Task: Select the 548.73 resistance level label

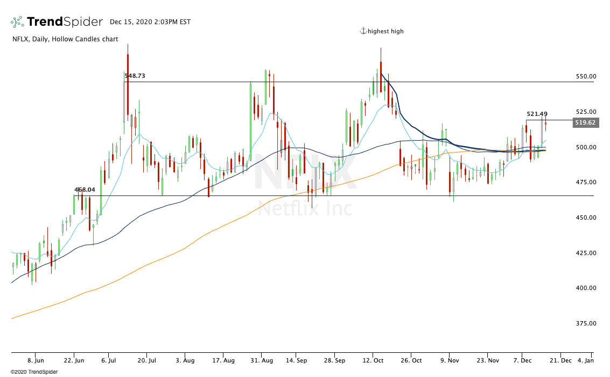Action: tap(134, 76)
